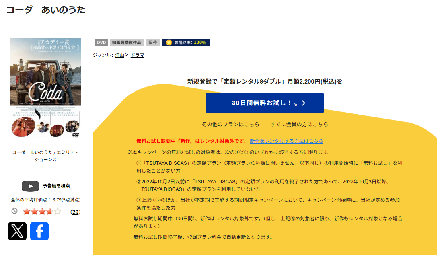Open the ドラマ genre link
448x259 pixels.
pyautogui.click(x=138, y=55)
